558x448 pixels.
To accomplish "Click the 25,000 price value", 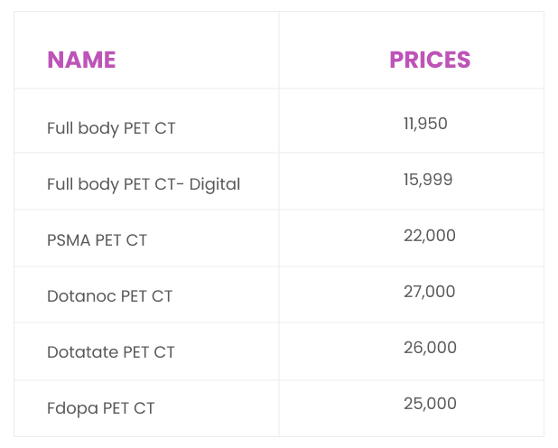I will pos(430,404).
